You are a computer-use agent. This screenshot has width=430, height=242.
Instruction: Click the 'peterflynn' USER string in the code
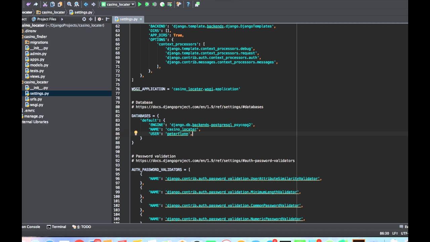[x=178, y=134]
